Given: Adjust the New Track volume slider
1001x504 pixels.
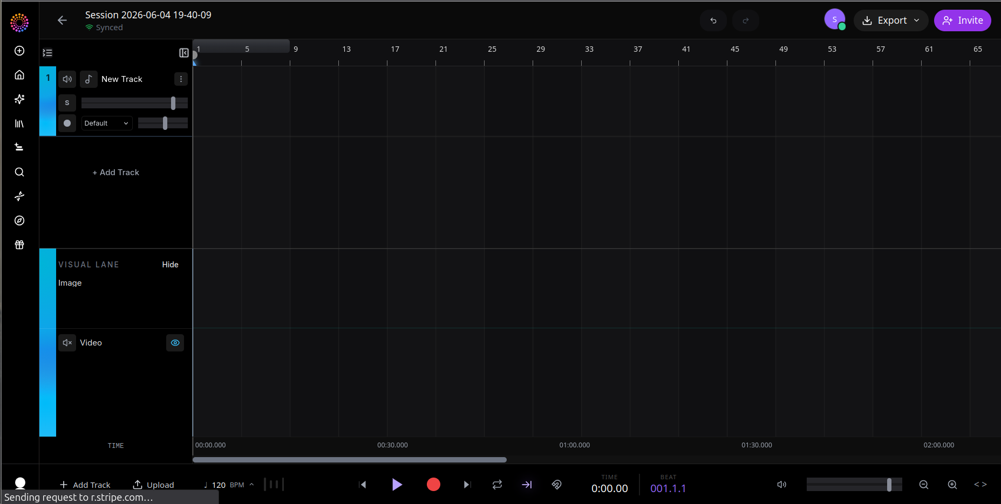Looking at the screenshot, I should tap(134, 103).
